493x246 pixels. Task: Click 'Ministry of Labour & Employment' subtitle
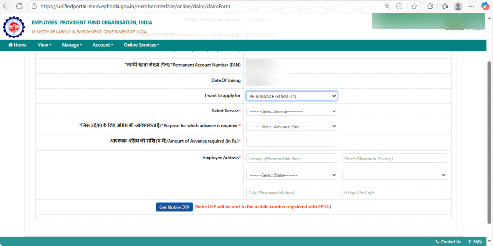(89, 32)
